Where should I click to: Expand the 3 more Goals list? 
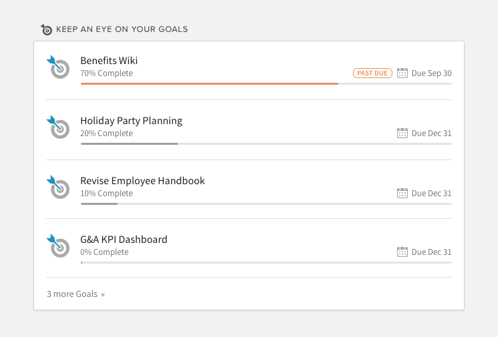[76, 294]
